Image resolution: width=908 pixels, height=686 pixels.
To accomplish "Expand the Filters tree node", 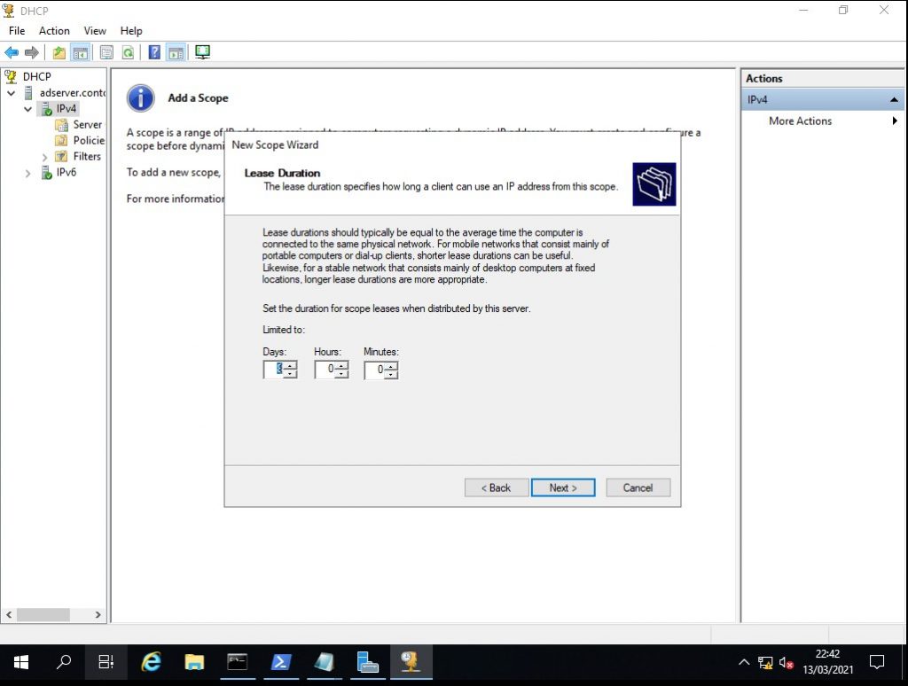I will (45, 157).
